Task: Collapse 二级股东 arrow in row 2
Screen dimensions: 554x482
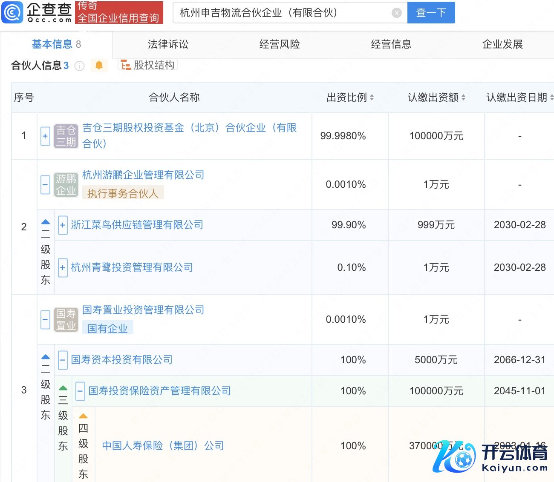Action: 46,222
